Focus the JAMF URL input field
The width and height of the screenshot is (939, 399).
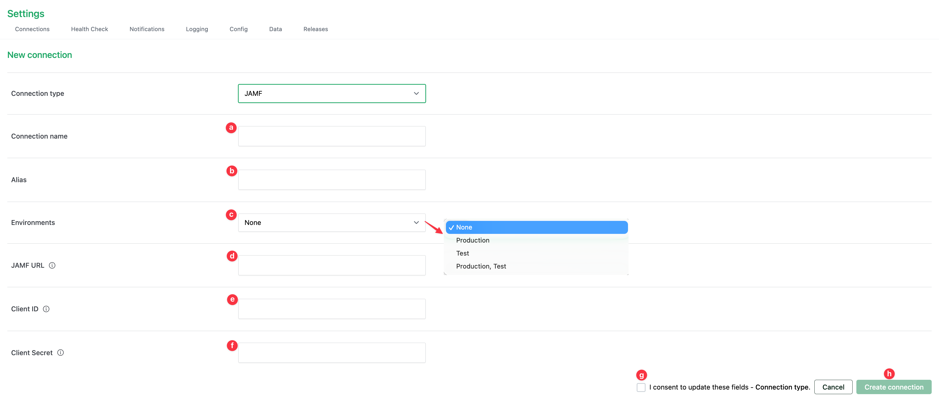[x=332, y=265]
